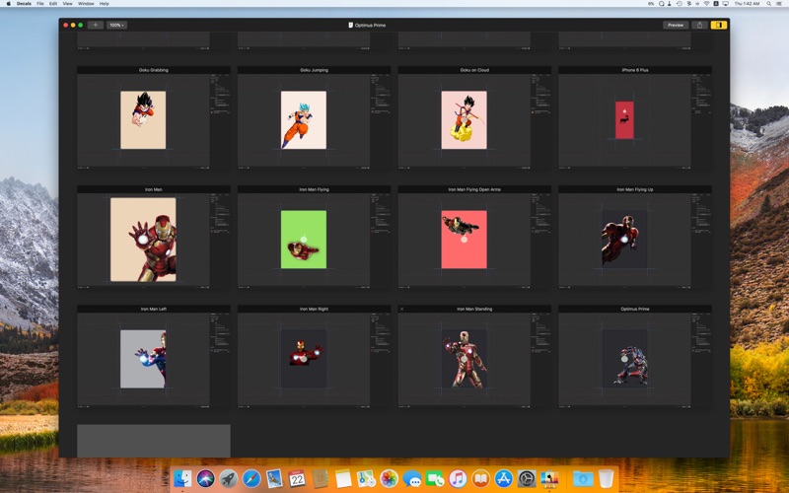789x493 pixels.
Task: Open the Help menu
Action: point(105,4)
